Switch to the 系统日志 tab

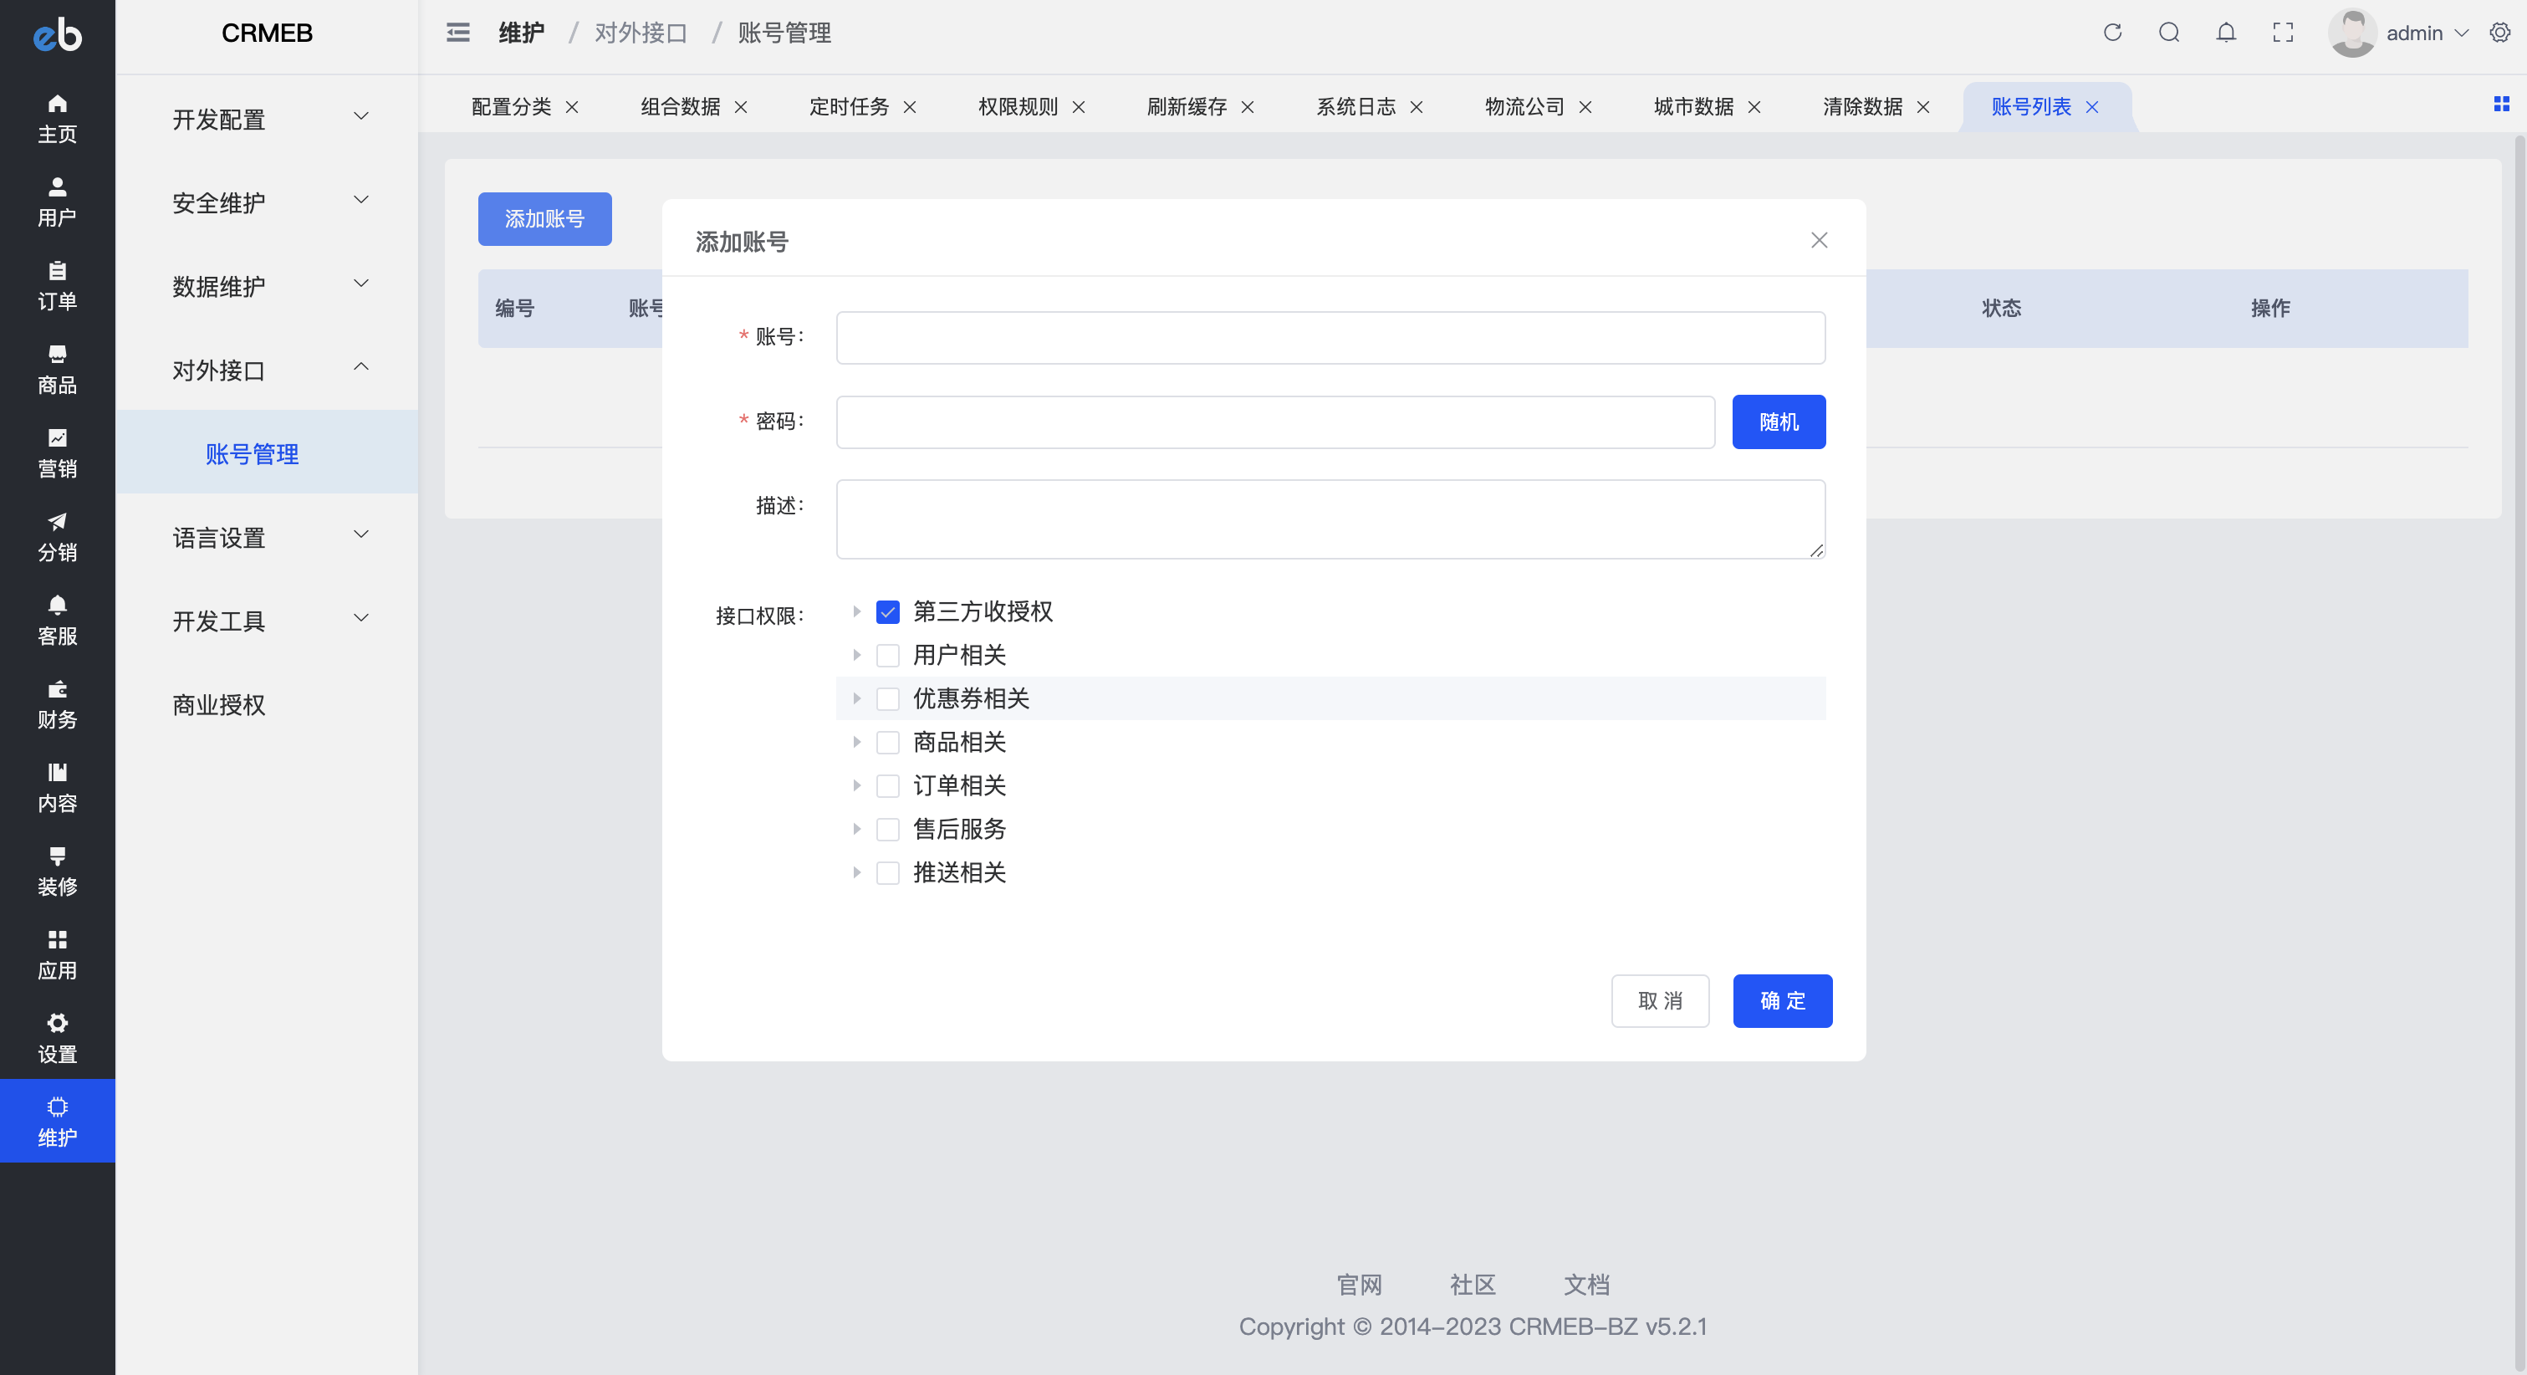[1355, 107]
